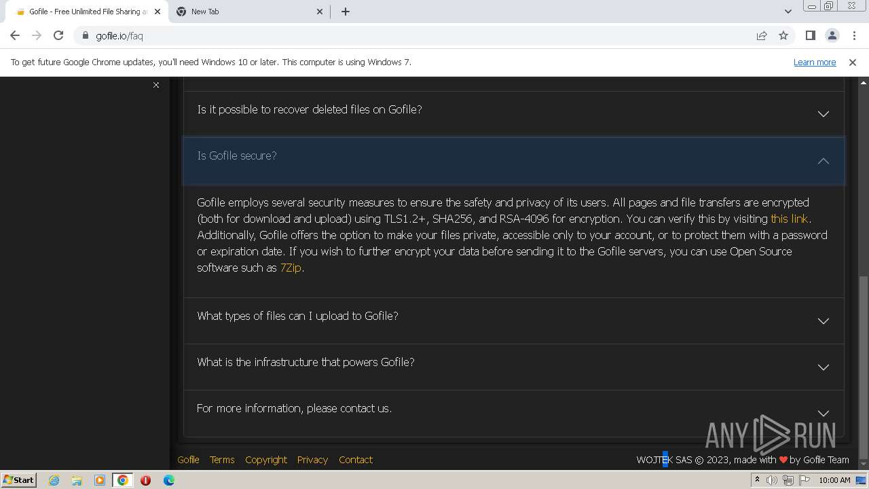
Task: Open the Copyright footer link
Action: coord(266,460)
